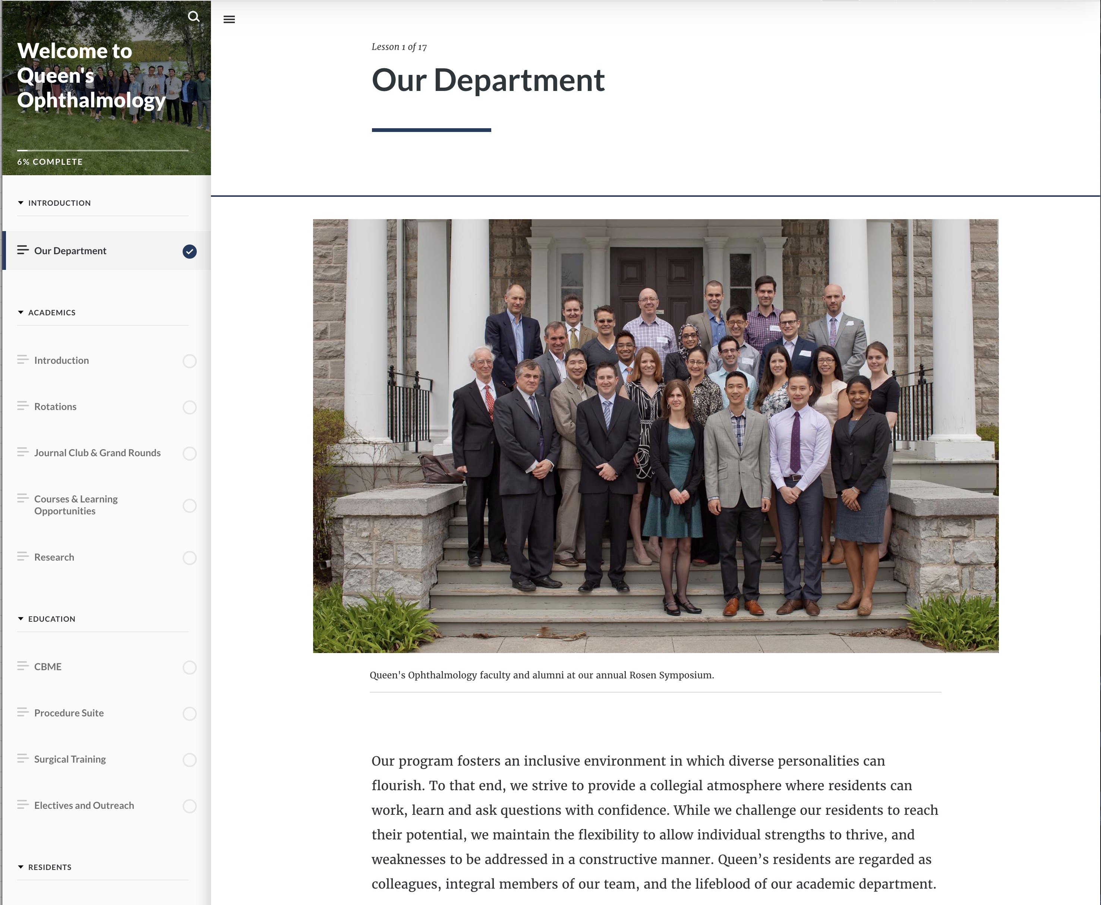1101x905 pixels.
Task: Click the ACADEMICS section header text
Action: [x=51, y=312]
